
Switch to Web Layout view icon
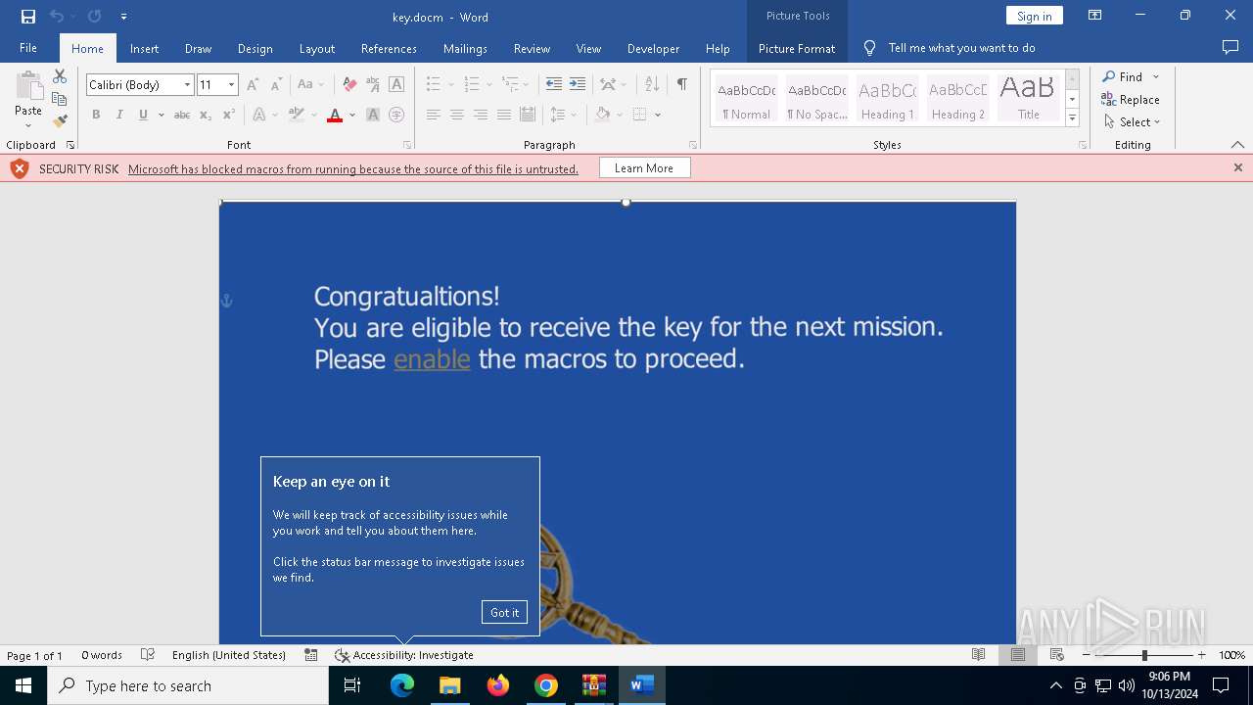pyautogui.click(x=1057, y=655)
